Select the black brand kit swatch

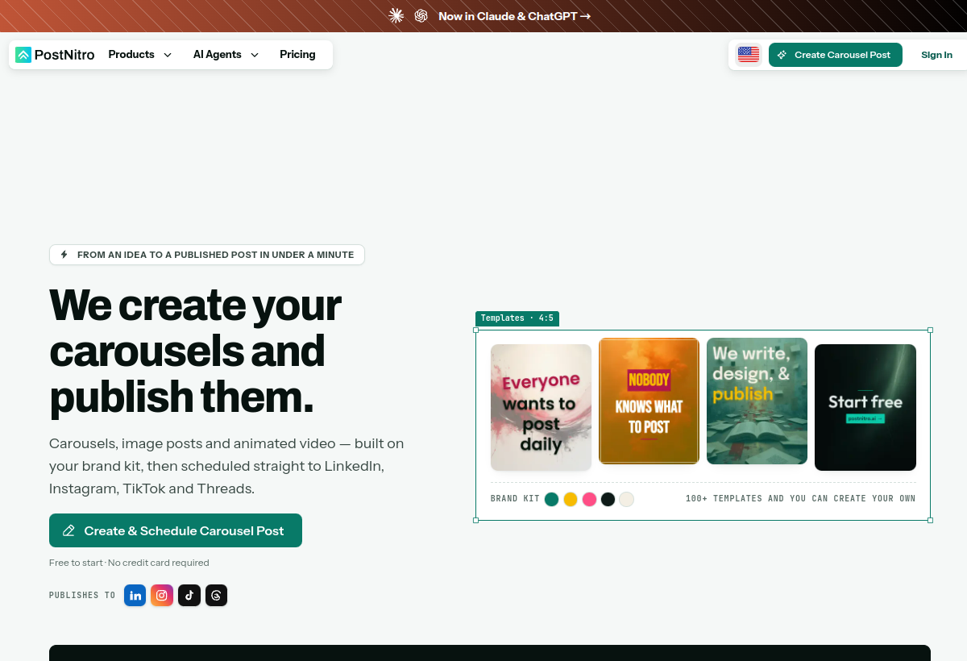[608, 499]
